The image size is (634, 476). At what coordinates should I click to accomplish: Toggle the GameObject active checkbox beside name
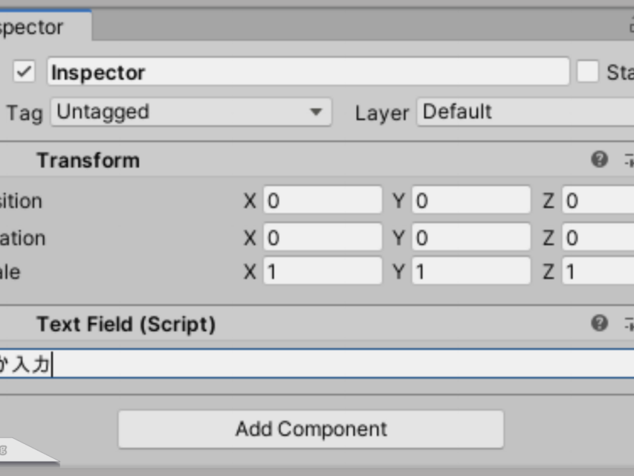click(x=25, y=71)
